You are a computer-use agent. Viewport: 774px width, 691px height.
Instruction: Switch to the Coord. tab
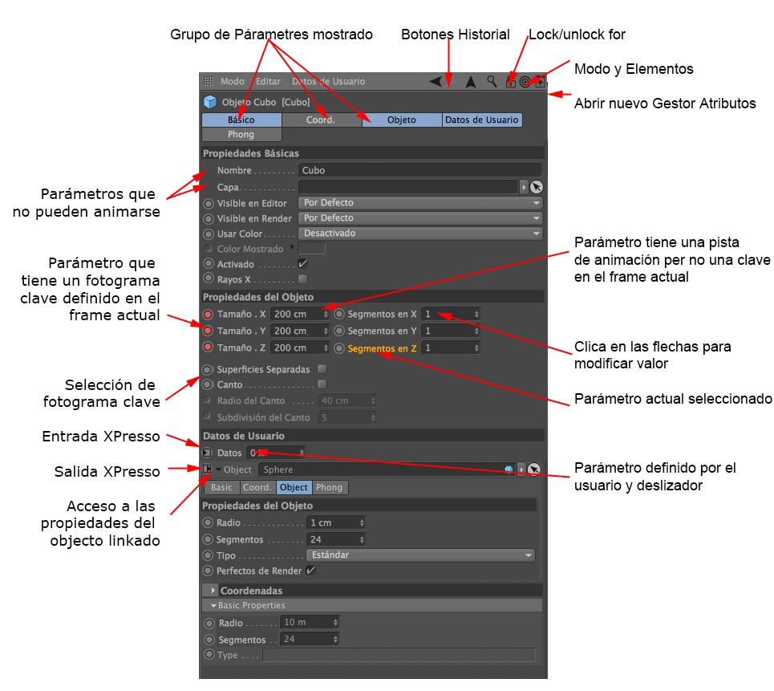coord(321,120)
